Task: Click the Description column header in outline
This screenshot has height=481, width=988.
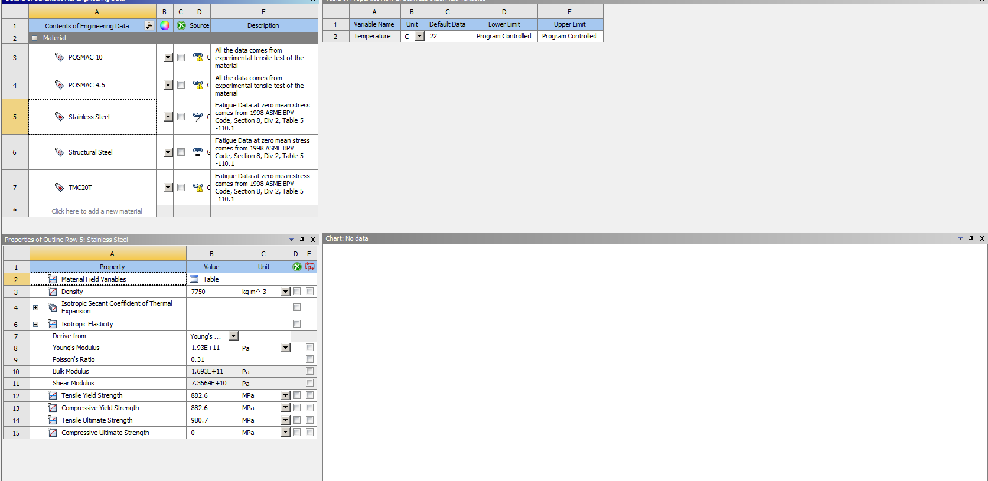Action: (264, 25)
